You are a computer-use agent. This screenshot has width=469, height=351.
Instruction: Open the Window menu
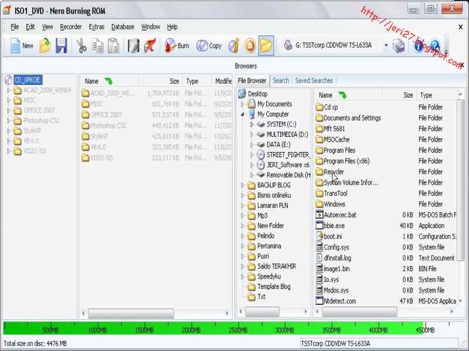coord(151,27)
